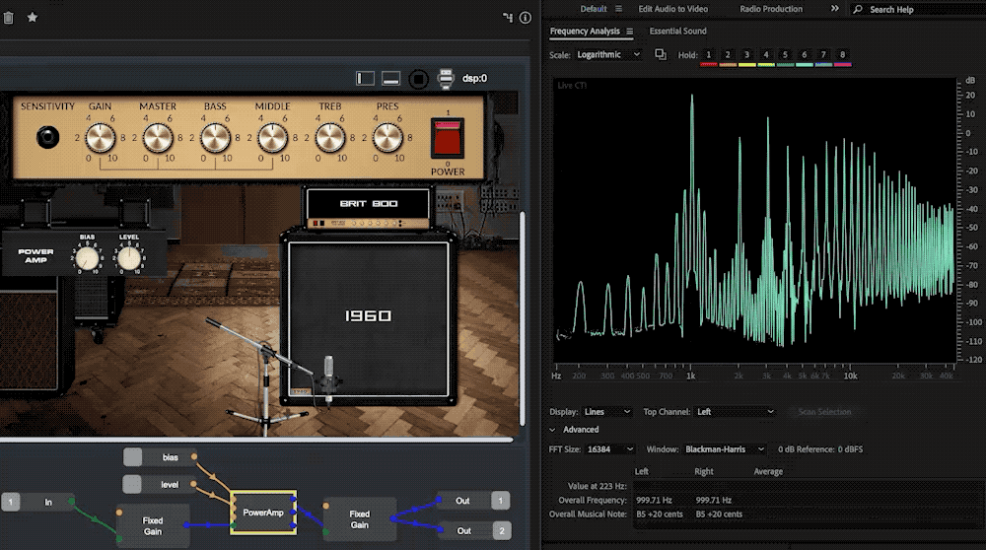Image resolution: width=986 pixels, height=550 pixels.
Task: Click the Sensitivity input jack
Action: point(47,137)
